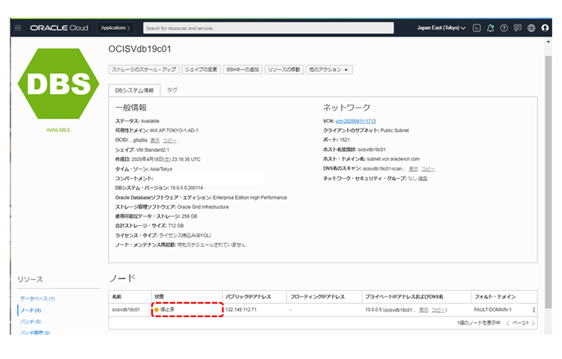Open the support chat icon
The width and height of the screenshot is (562, 359).
click(518, 28)
